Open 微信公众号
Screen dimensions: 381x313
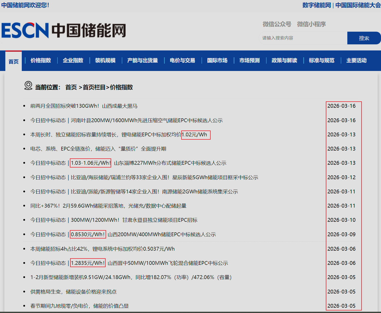coord(276,24)
